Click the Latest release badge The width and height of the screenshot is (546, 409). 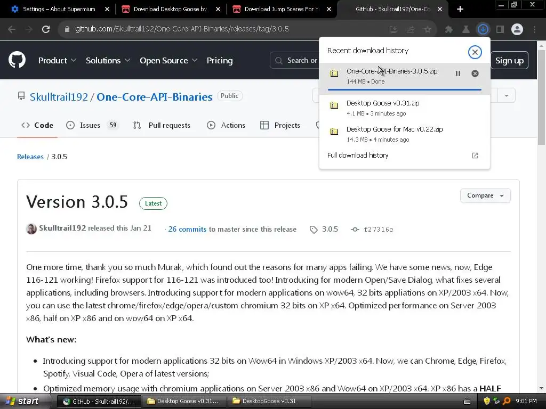tap(153, 203)
